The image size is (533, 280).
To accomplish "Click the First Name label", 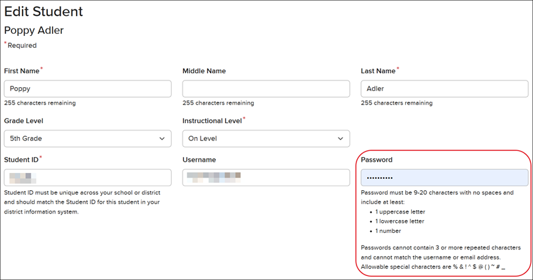I will pyautogui.click(x=22, y=70).
